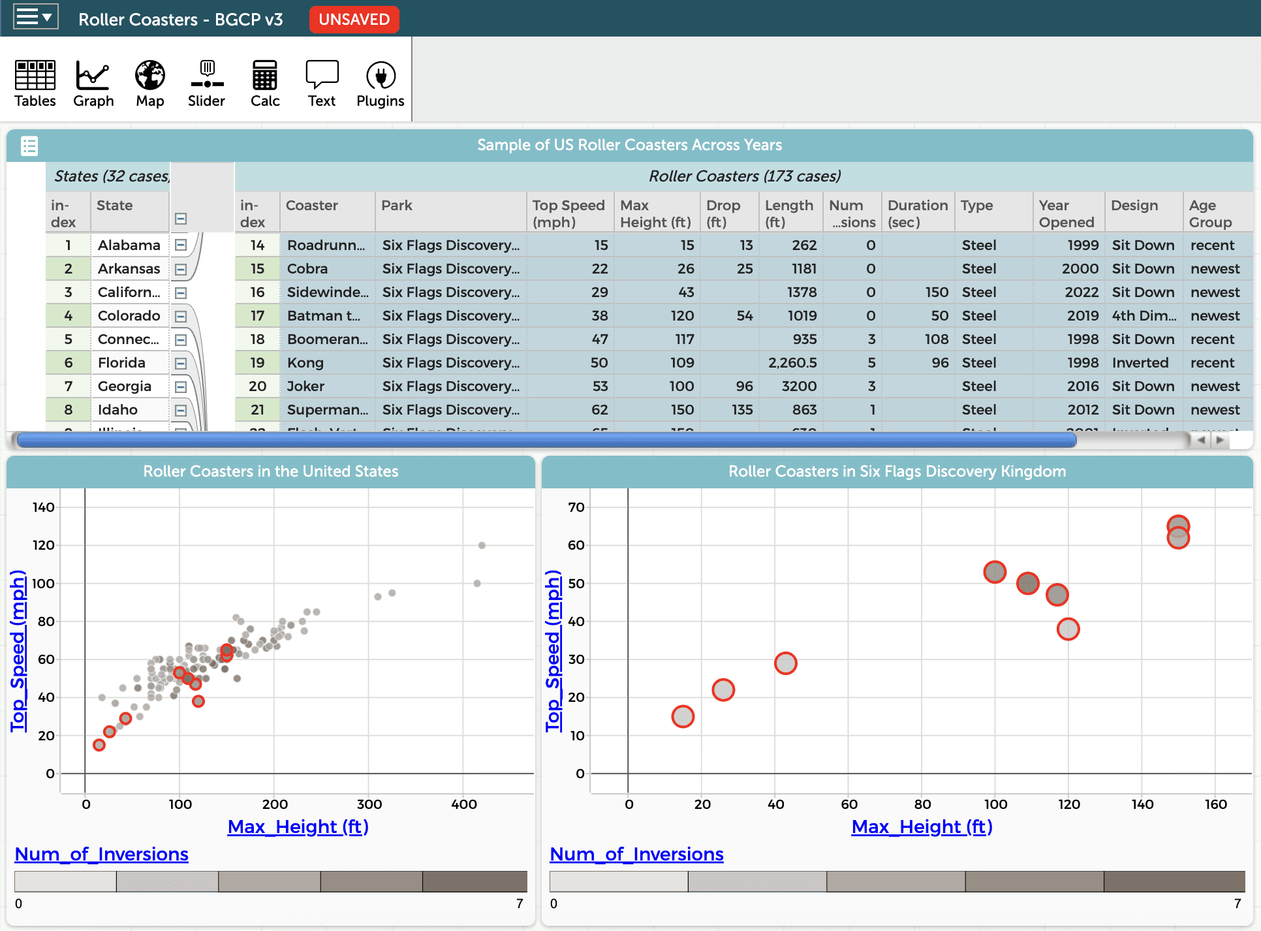This screenshot has height=931, width=1261.
Task: Click the Year Opened column header
Action: (1066, 213)
